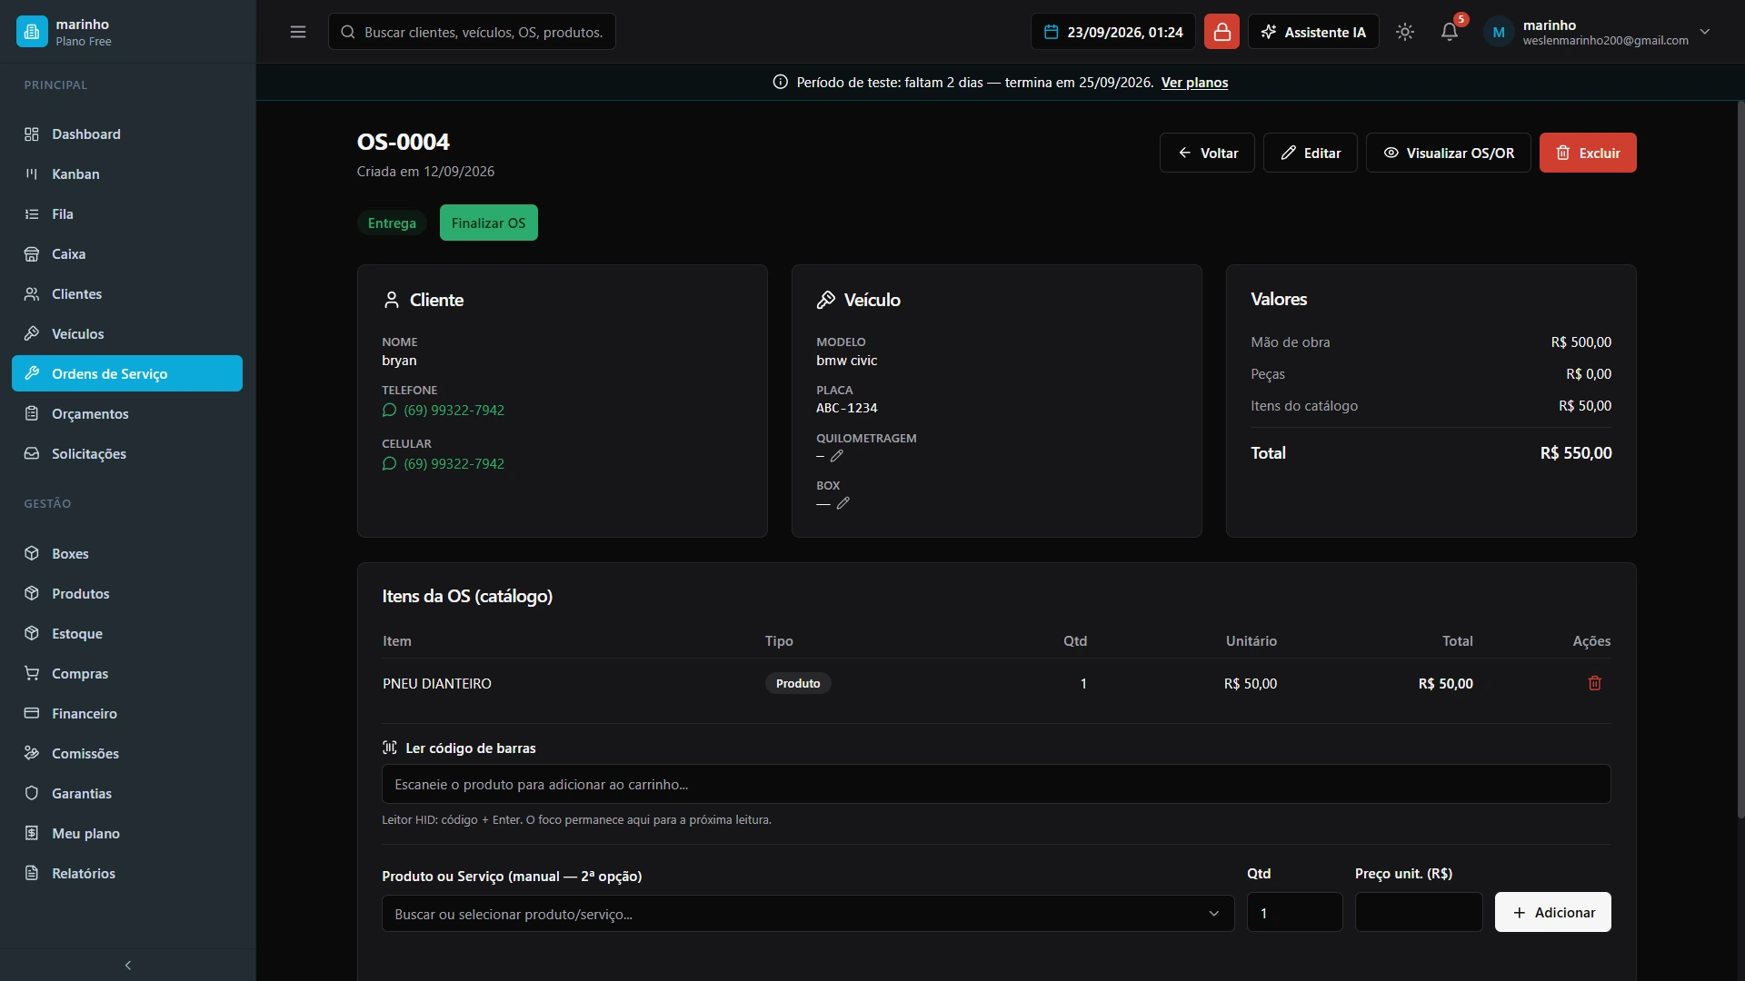Collapse the sidebar with bottom chevron
Image resolution: width=1745 pixels, height=981 pixels.
(x=128, y=965)
